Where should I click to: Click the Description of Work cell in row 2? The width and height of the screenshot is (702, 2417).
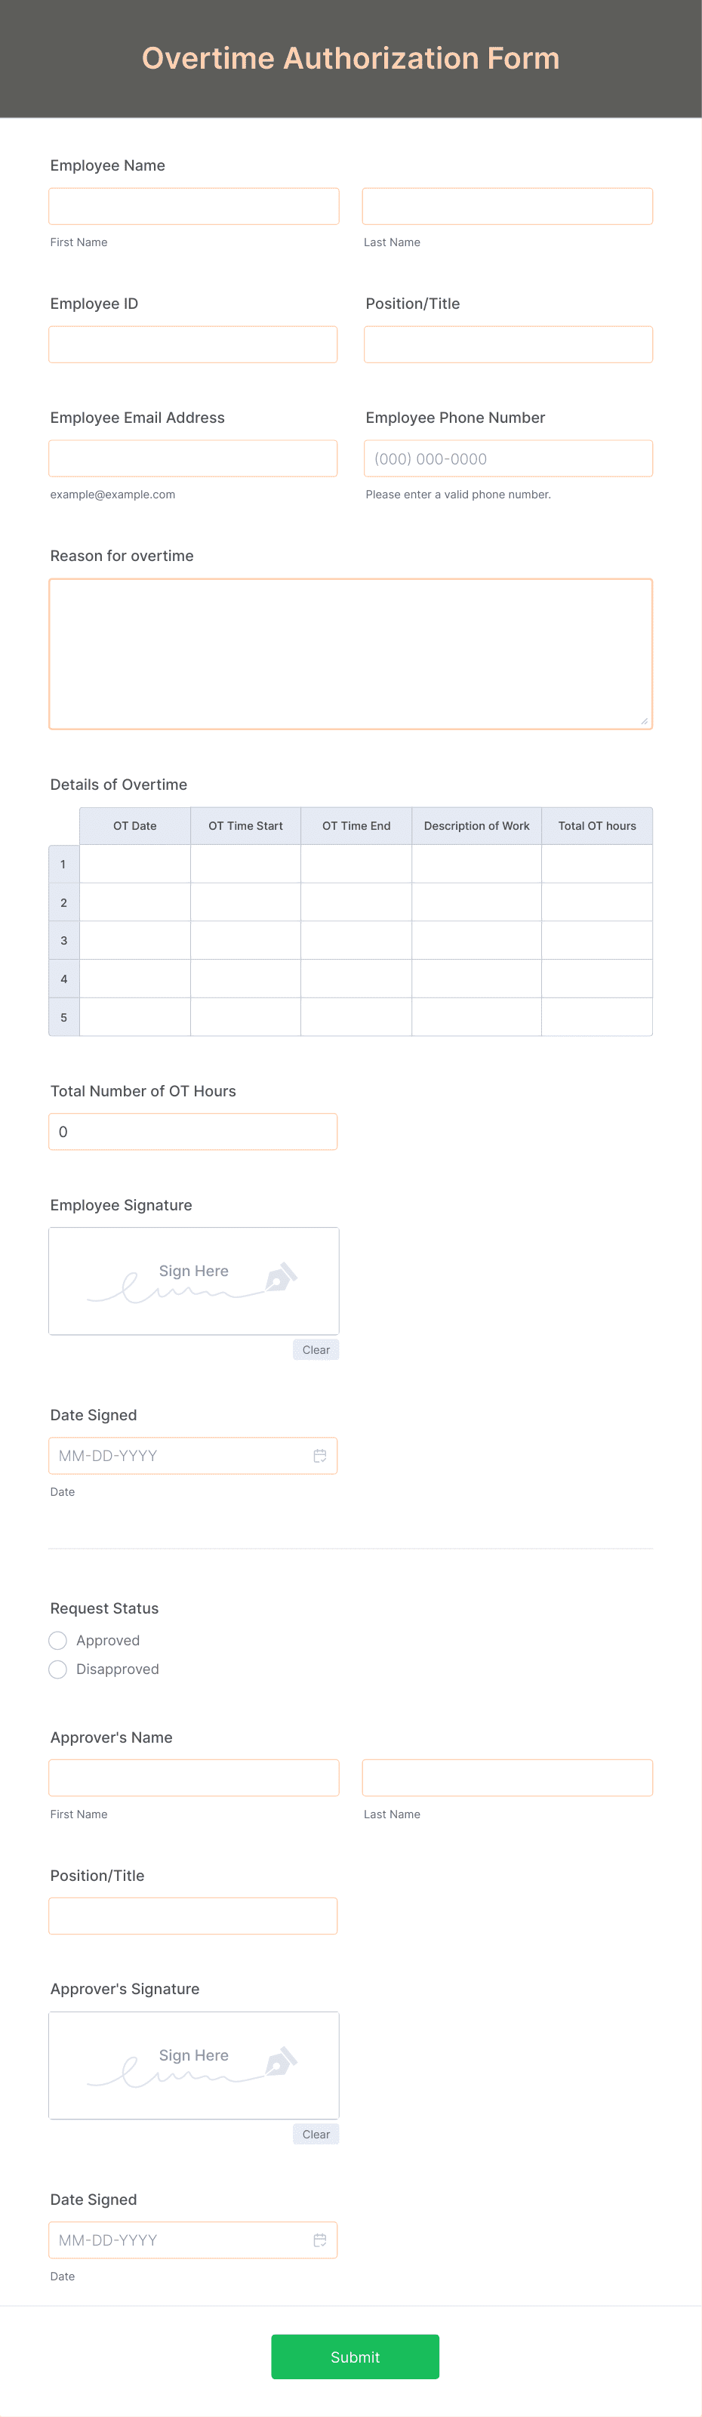[x=476, y=902]
